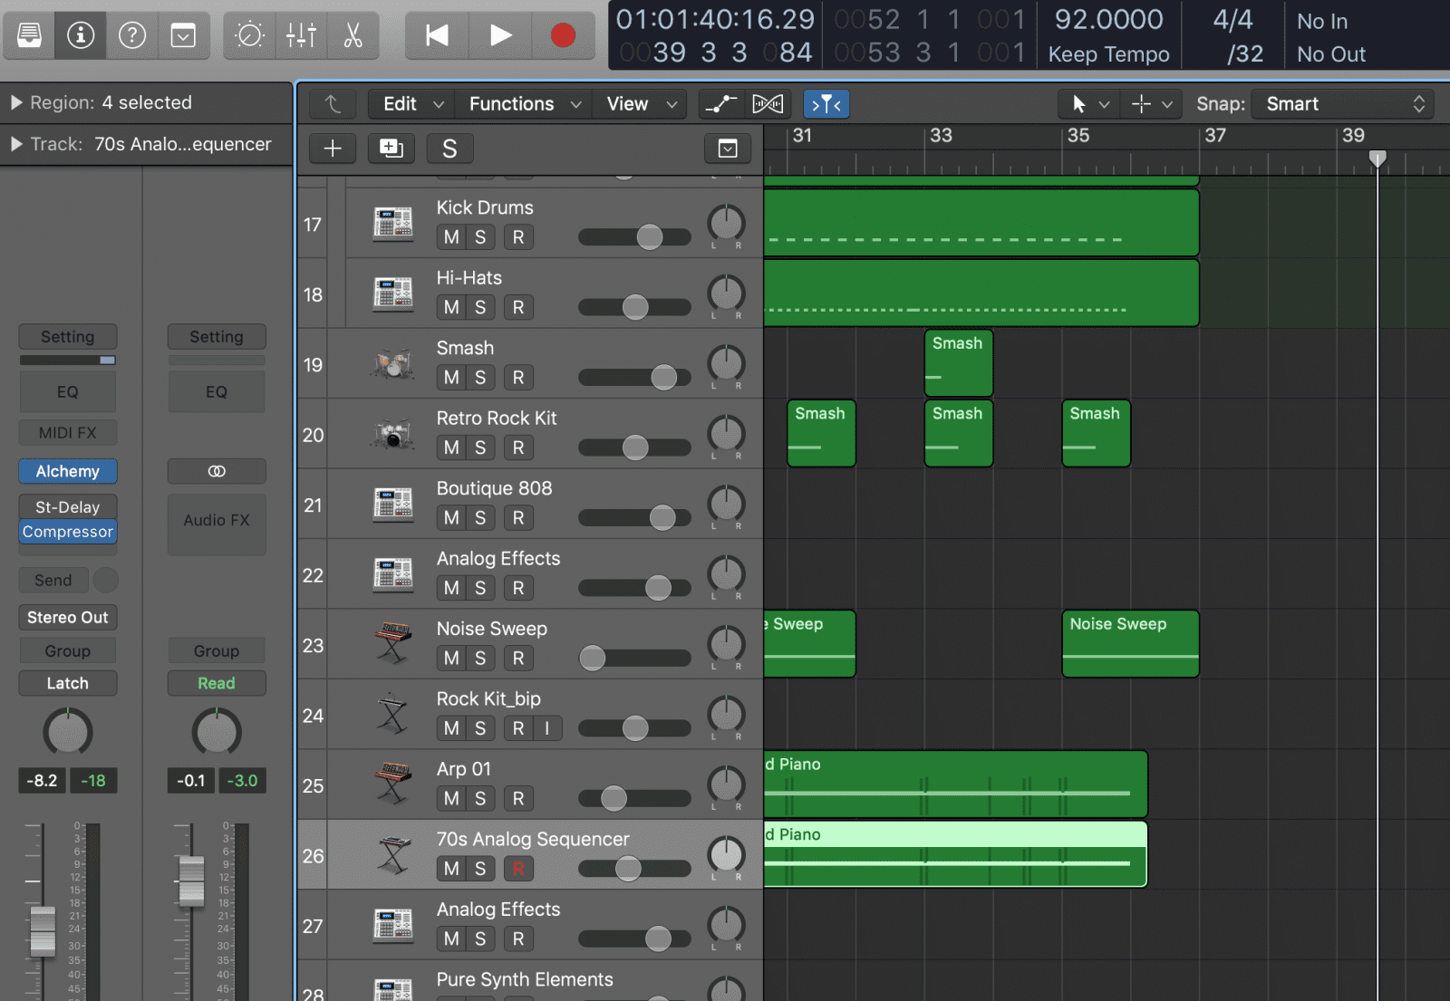Open track header dropdown box icon
The width and height of the screenshot is (1450, 1001).
(x=728, y=149)
